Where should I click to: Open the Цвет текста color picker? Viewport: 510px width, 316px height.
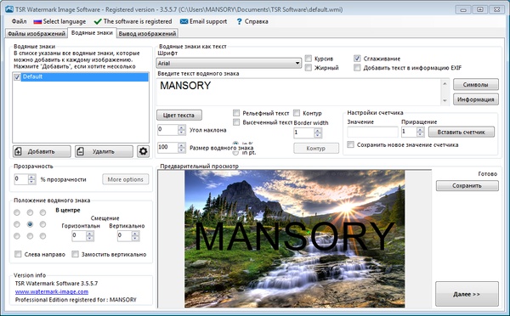point(179,115)
